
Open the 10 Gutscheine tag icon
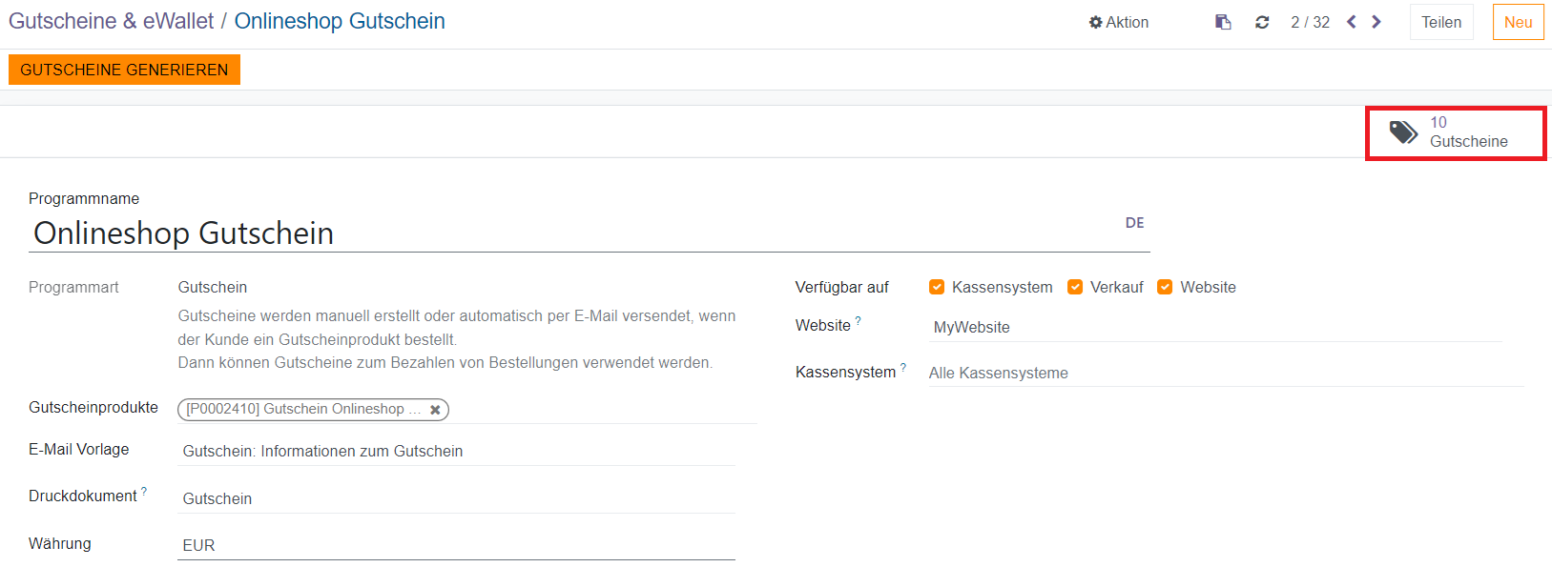pyautogui.click(x=1403, y=132)
